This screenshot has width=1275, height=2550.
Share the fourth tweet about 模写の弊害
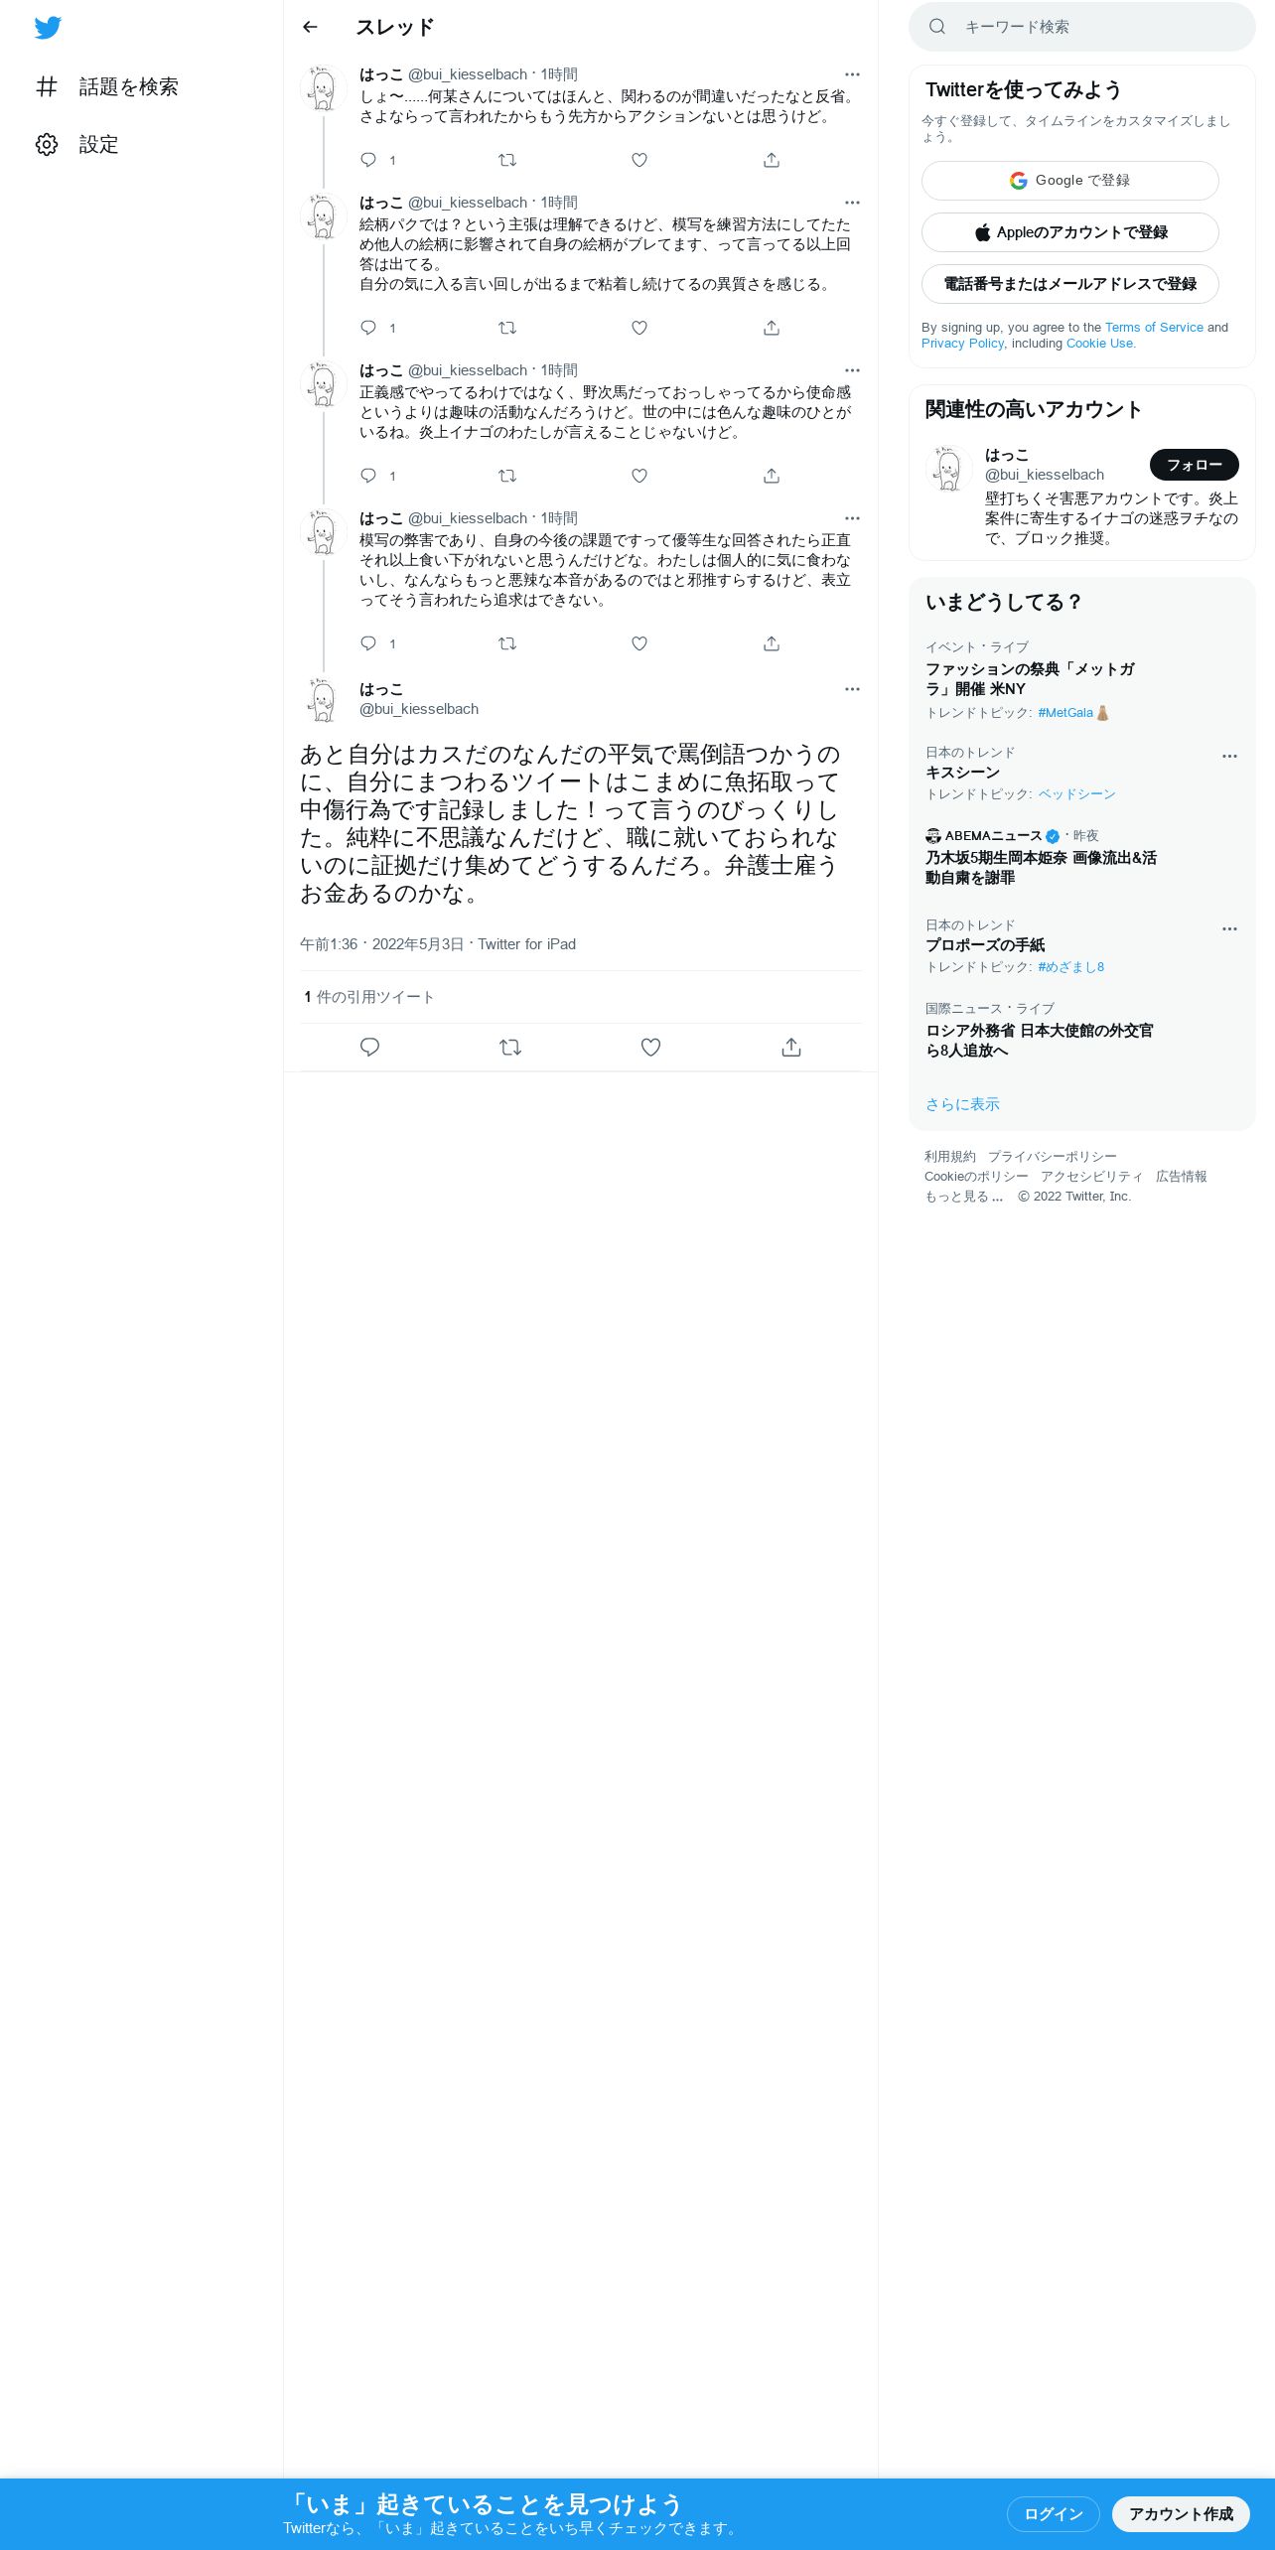[x=772, y=643]
